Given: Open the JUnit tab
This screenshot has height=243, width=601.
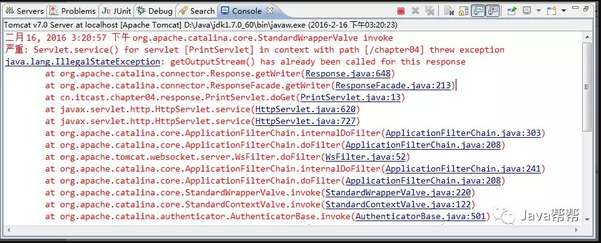Looking at the screenshot, I should (x=116, y=11).
